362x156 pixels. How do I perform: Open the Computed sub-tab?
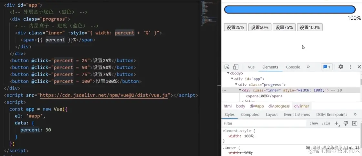pos(250,115)
